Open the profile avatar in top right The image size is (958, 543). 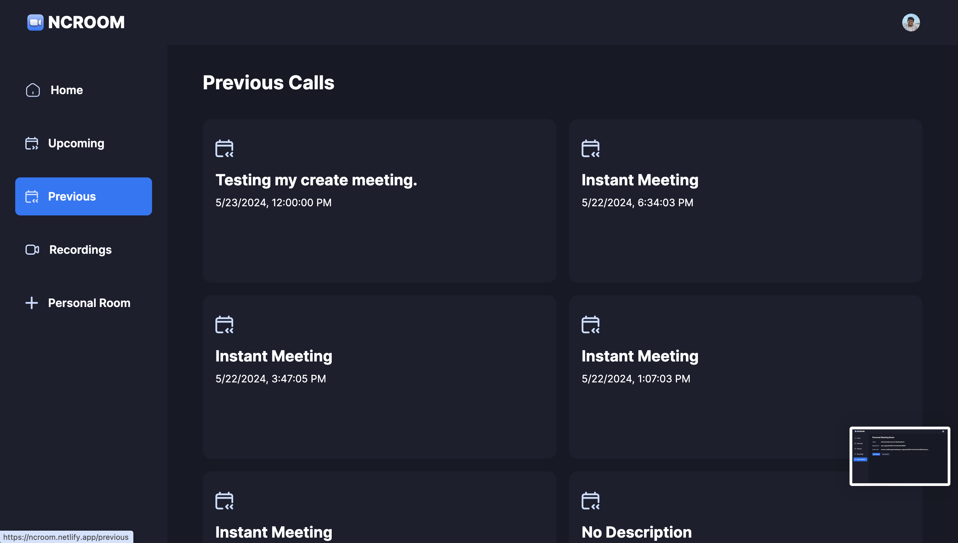click(x=911, y=22)
